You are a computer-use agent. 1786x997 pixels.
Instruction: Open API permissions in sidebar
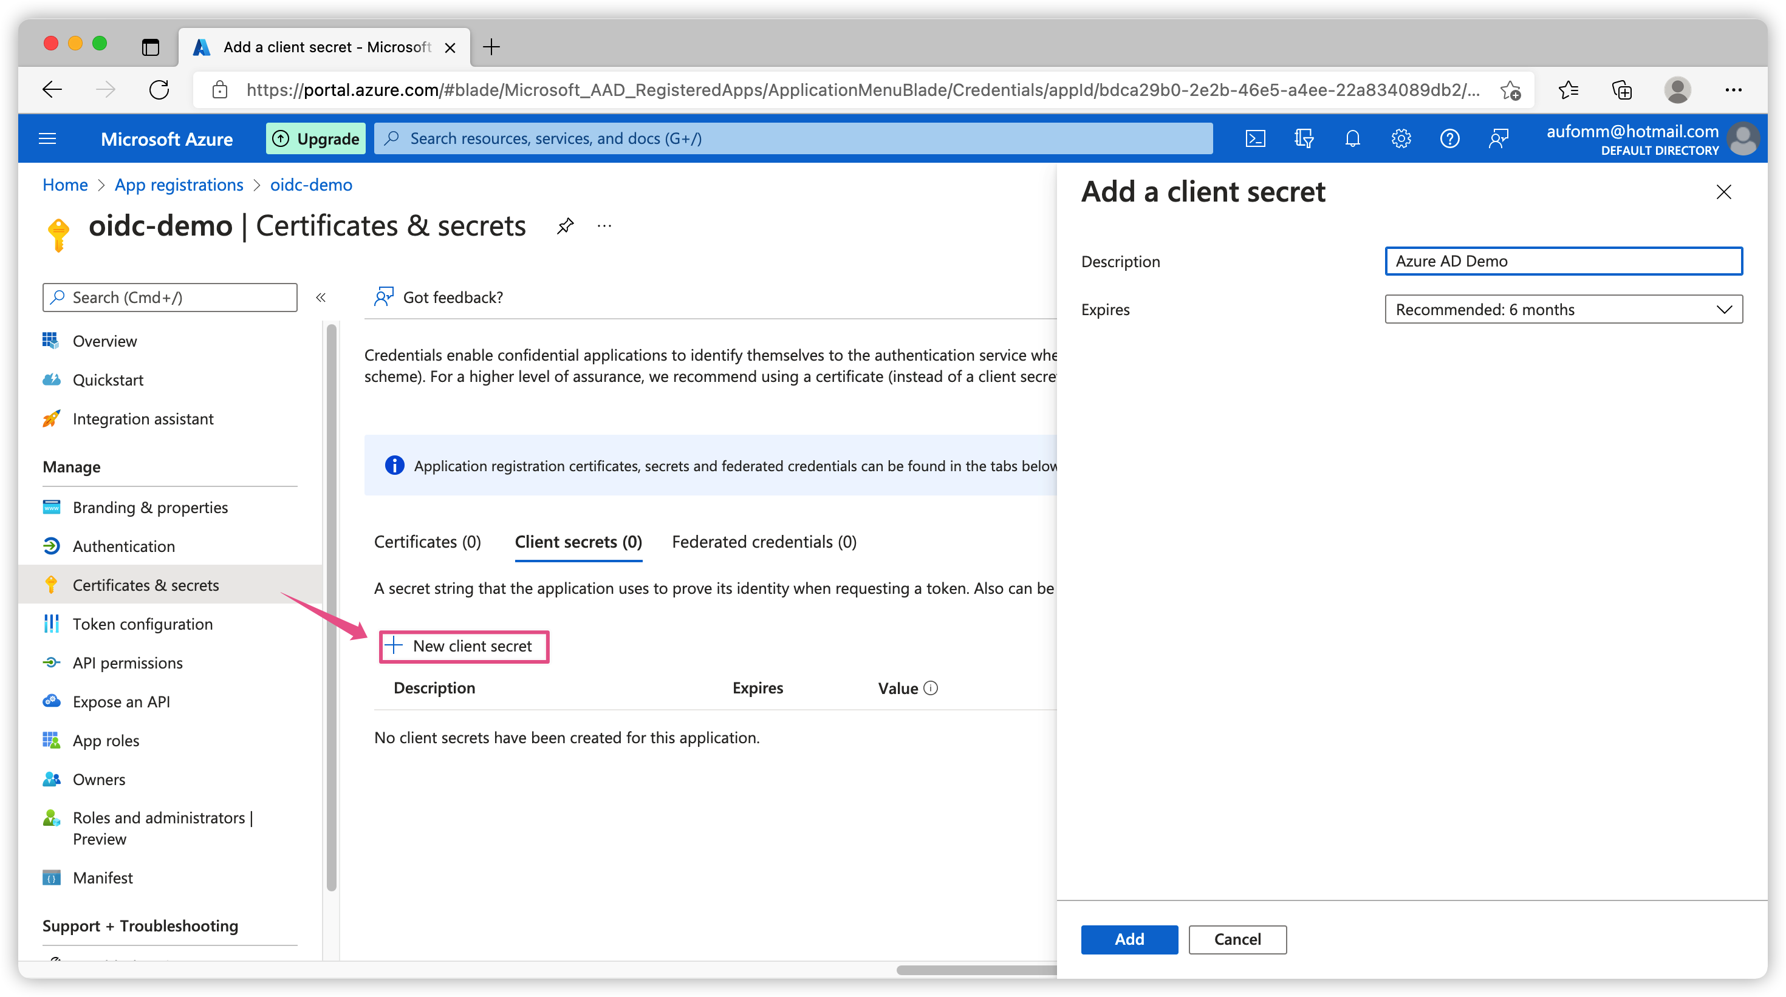128,663
